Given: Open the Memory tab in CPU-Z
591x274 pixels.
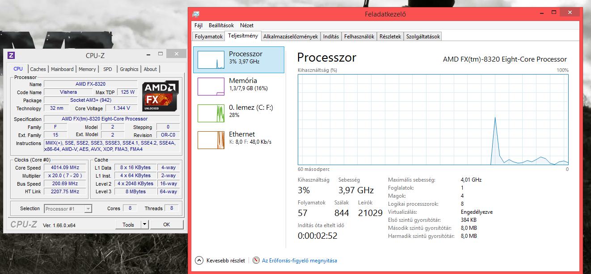Looking at the screenshot, I should coord(87,69).
